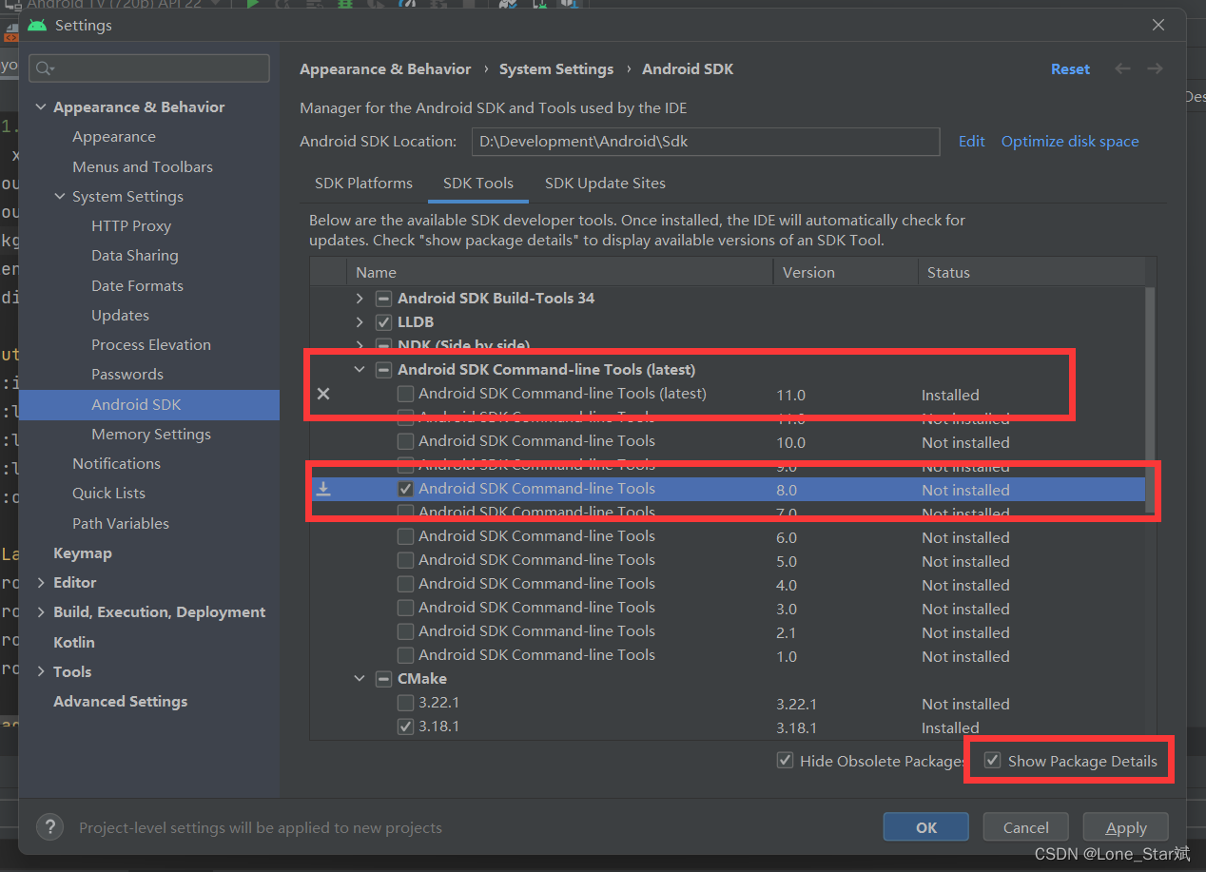
Task: Open SDK Update Sites tab
Action: pos(605,184)
